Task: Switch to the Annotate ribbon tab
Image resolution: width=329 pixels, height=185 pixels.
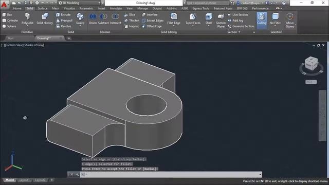Action: tap(116, 8)
